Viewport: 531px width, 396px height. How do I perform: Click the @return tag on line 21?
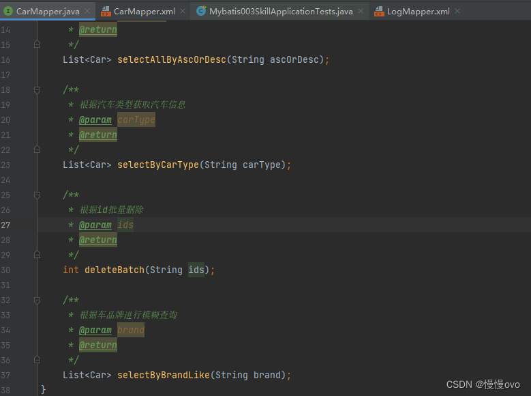tap(98, 135)
